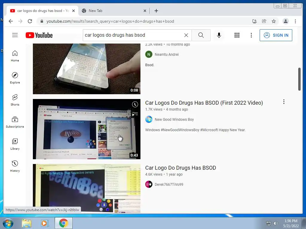Viewport: 306px width, 229px height.
Task: Click the Chrome taskbar button
Action: pyautogui.click(x=63, y=223)
